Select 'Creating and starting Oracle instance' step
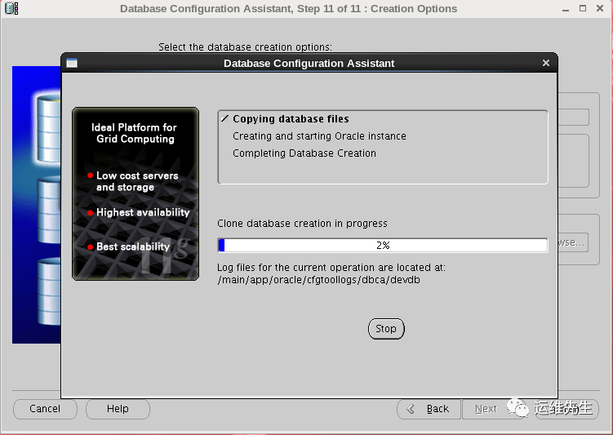 click(319, 136)
